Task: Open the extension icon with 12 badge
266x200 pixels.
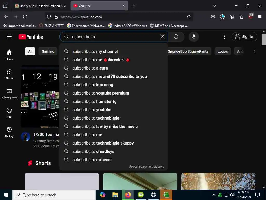Action: tap(251, 16)
